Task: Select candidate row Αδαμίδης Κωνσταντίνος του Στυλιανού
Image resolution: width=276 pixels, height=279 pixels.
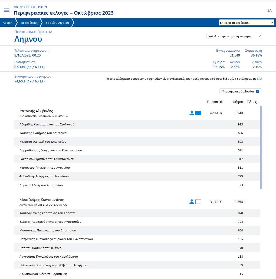Action: pyautogui.click(x=47, y=124)
